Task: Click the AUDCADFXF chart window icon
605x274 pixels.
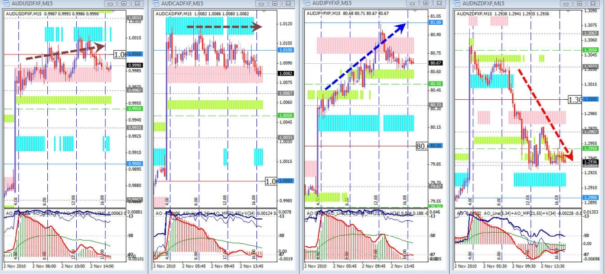Action: coord(157,4)
